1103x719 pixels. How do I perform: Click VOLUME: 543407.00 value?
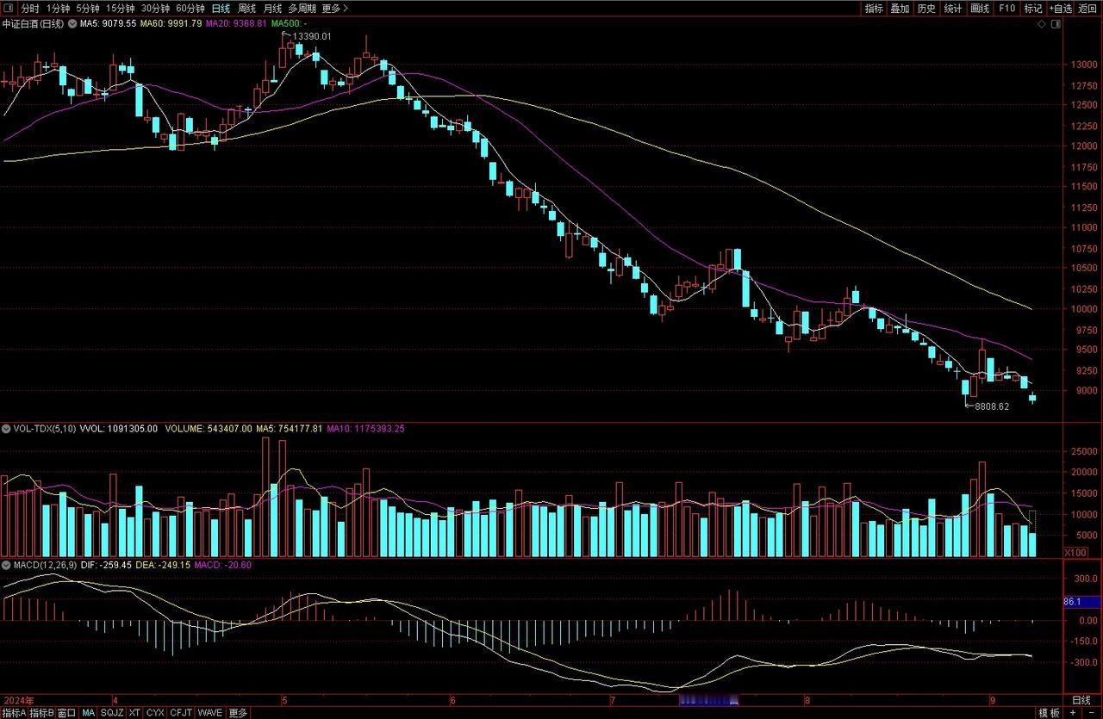[209, 428]
